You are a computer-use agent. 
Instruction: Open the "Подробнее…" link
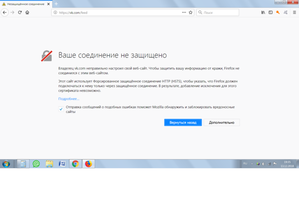click(69, 98)
